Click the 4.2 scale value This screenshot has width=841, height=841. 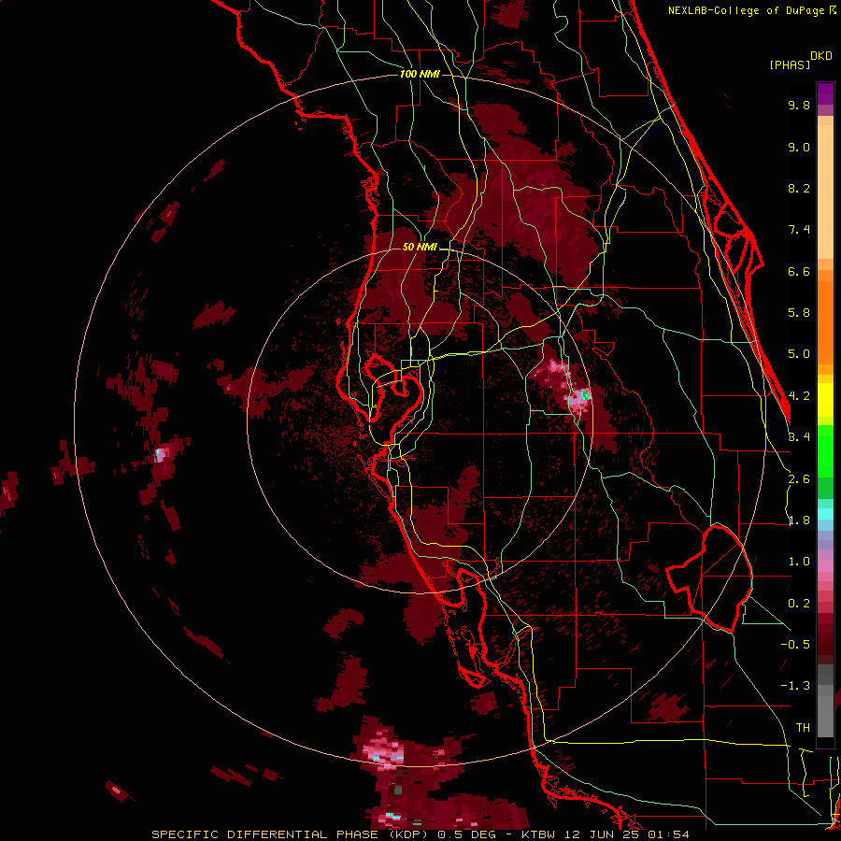799,396
